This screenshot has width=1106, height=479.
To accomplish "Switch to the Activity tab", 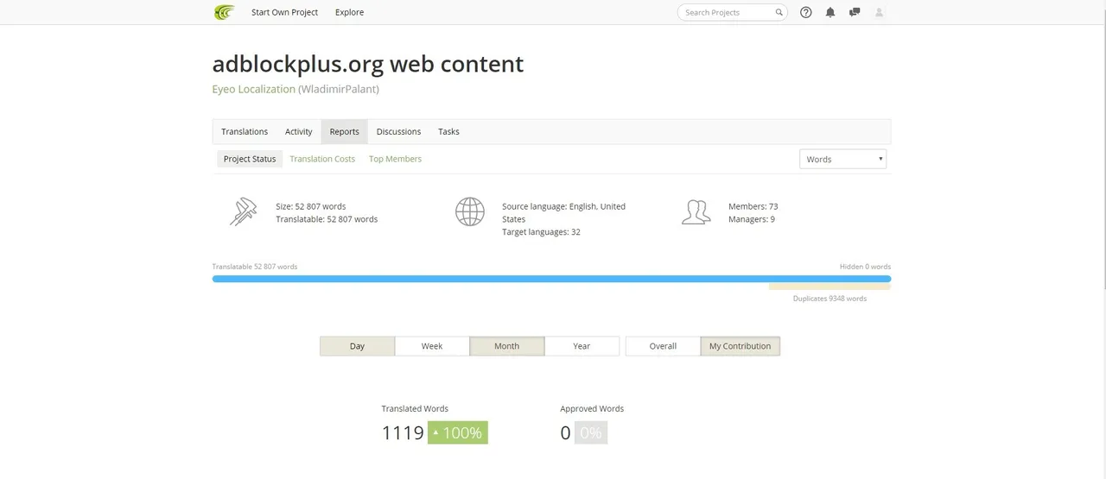I will (299, 131).
